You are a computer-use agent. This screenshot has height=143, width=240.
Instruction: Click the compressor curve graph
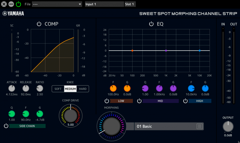(x=52, y=51)
